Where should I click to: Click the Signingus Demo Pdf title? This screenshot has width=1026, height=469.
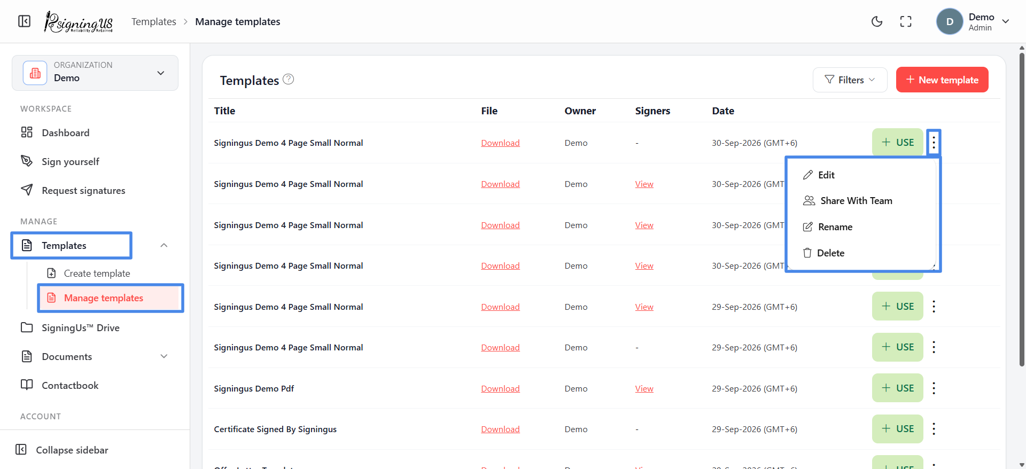click(x=254, y=388)
